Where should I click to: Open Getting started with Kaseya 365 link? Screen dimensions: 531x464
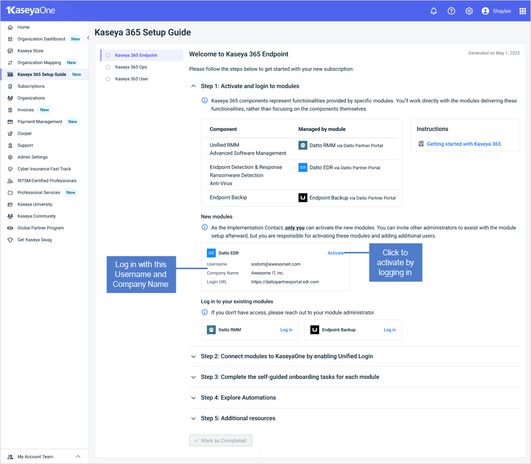pos(464,144)
